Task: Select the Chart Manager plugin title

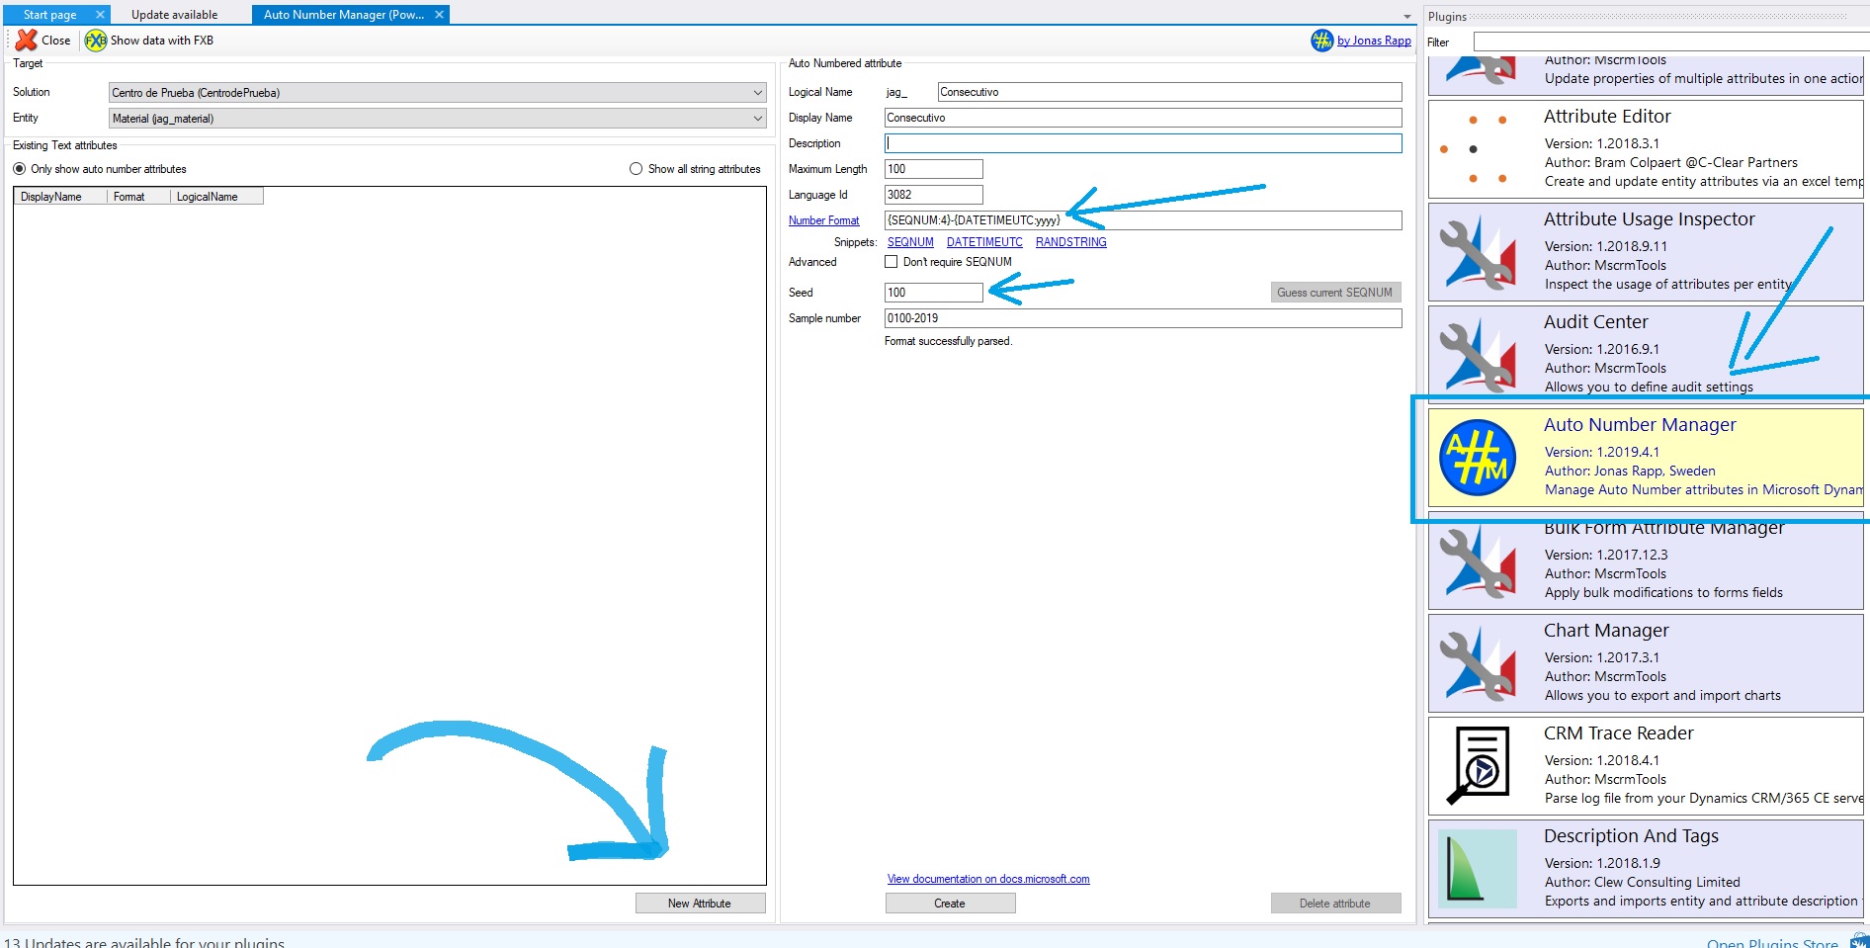Action: click(1606, 631)
